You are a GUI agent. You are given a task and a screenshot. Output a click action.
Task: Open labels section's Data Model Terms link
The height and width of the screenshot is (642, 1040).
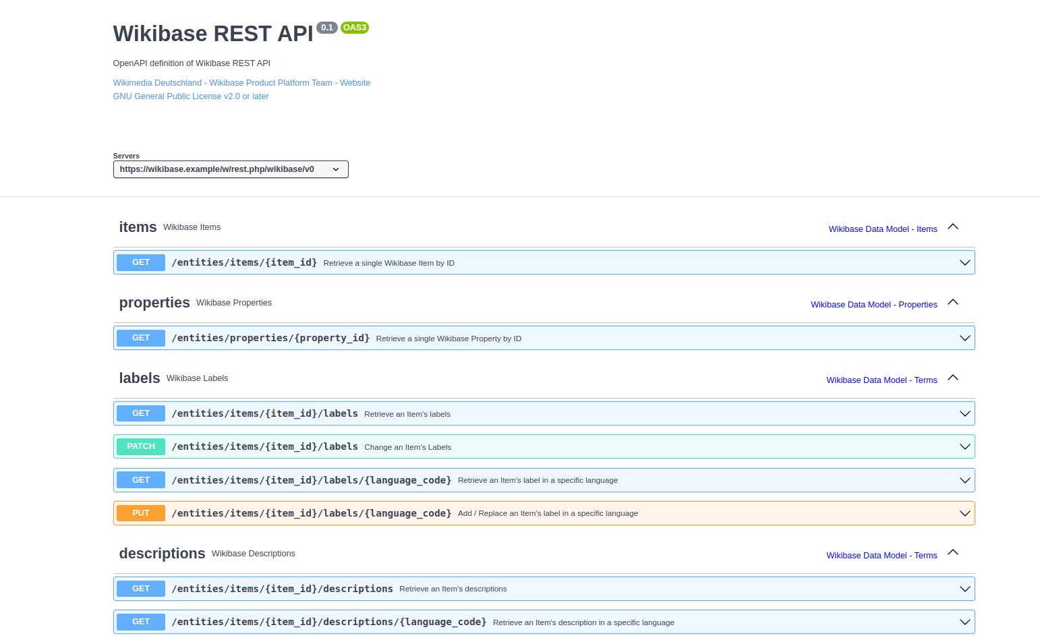tap(882, 380)
